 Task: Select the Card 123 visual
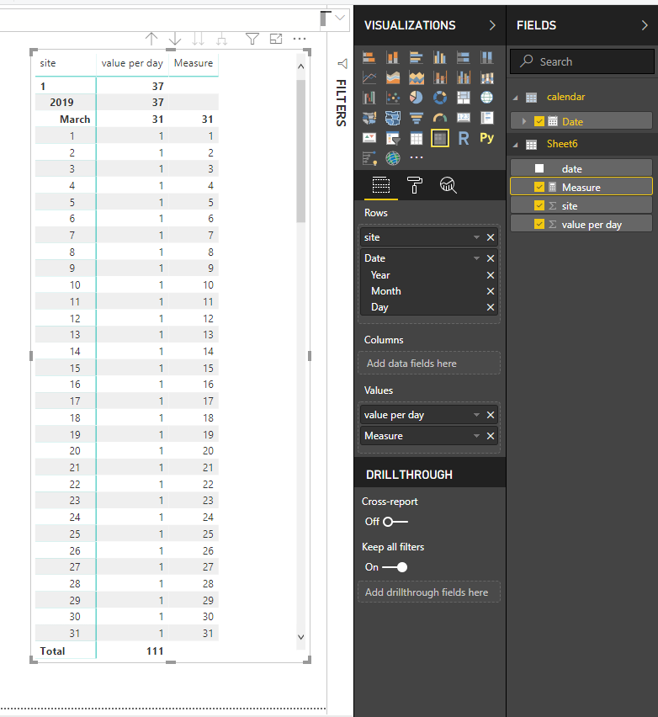coord(463,118)
